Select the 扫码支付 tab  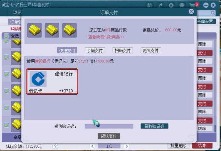click(x=123, y=51)
